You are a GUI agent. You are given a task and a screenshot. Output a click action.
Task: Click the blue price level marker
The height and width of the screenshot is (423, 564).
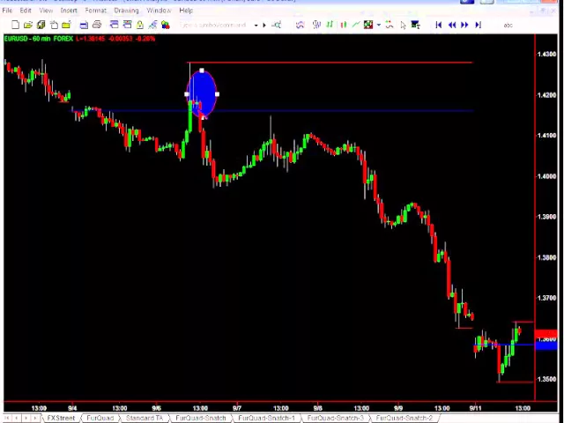coord(546,345)
